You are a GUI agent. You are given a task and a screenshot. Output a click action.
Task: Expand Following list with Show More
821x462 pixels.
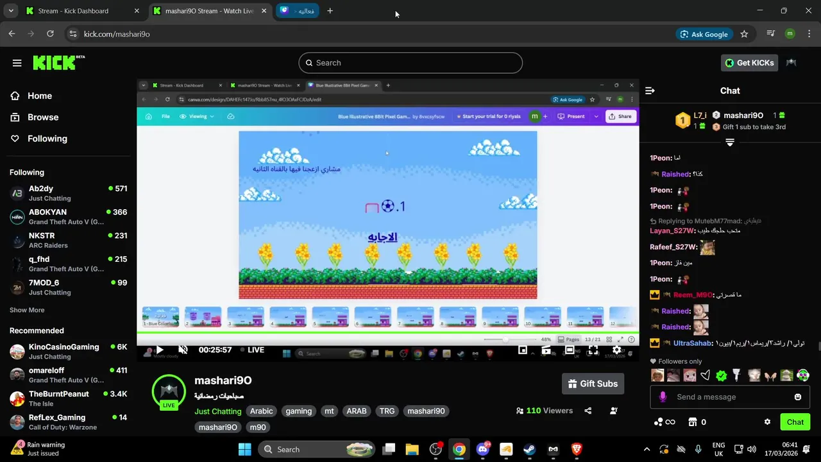(27, 310)
